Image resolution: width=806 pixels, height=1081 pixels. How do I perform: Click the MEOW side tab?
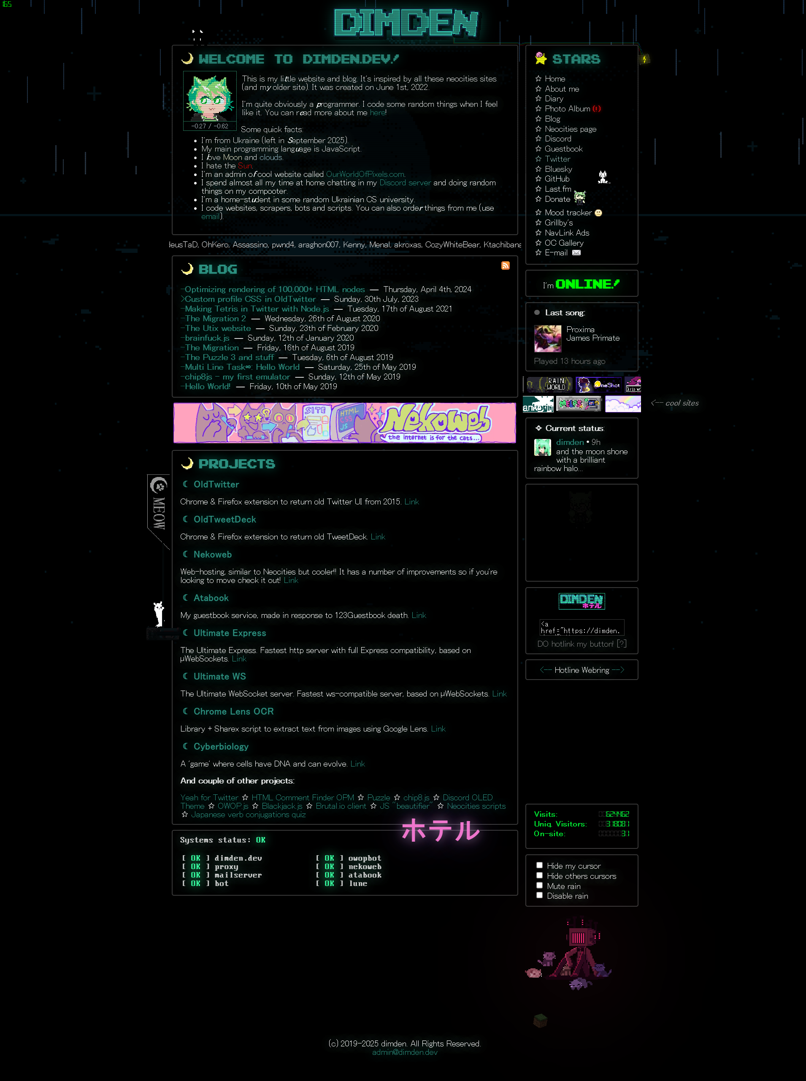159,507
